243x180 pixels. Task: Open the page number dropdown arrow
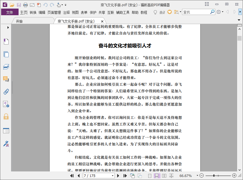pyautogui.click(x=113, y=176)
